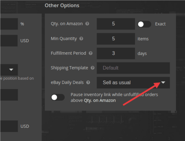185x141 pixels.
Task: Click help icon next to Min Quantity
Action: click(81, 39)
